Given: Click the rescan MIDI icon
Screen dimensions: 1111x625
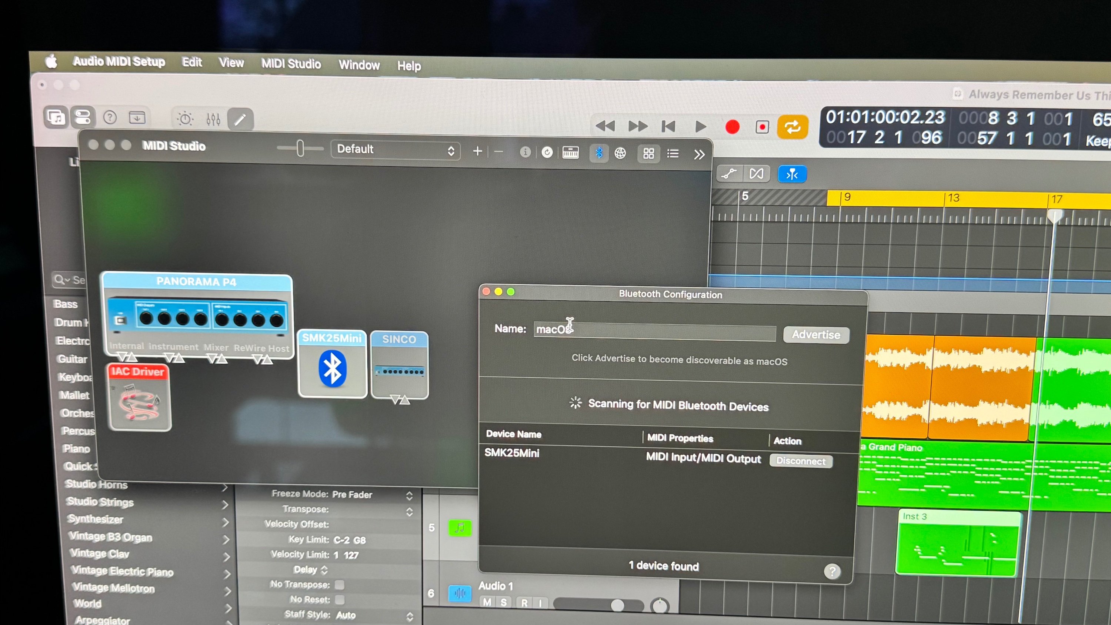Looking at the screenshot, I should 547,152.
